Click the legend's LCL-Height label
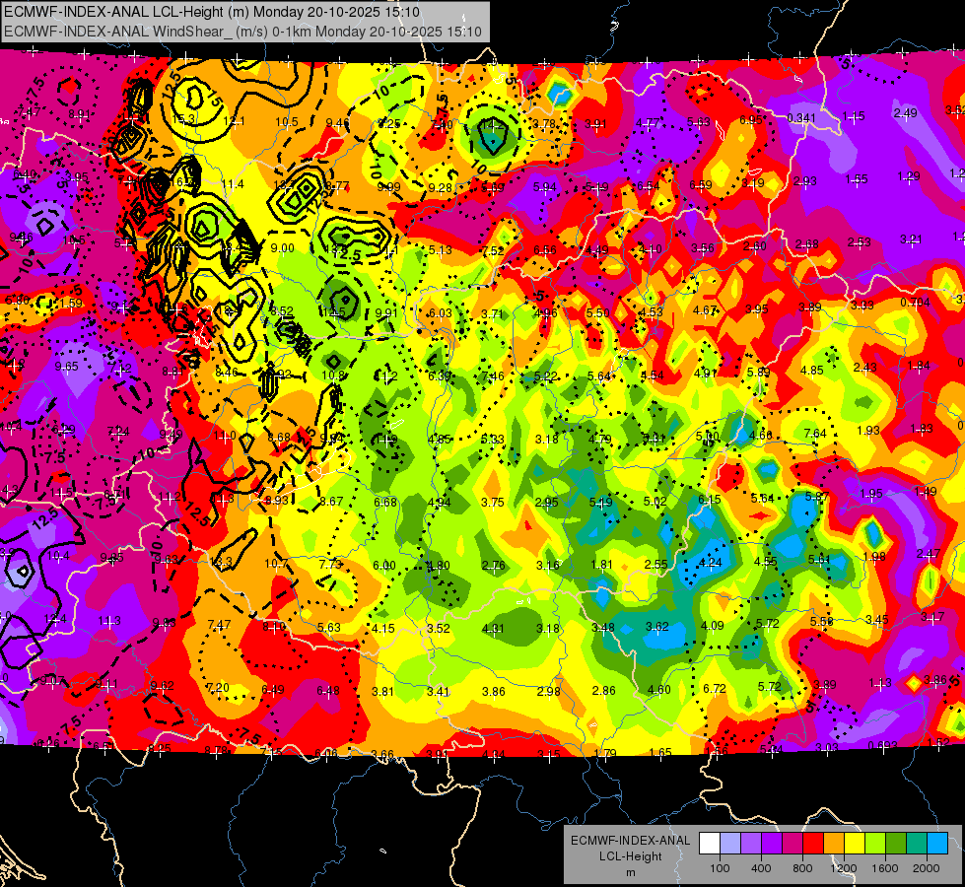The image size is (965, 887). (630, 856)
